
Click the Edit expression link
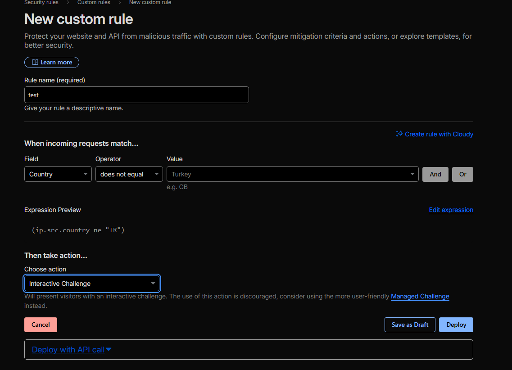click(x=451, y=210)
